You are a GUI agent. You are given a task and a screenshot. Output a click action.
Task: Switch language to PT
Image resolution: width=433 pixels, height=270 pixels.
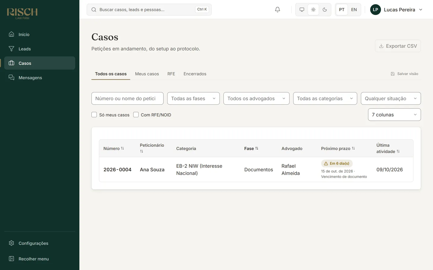click(342, 10)
